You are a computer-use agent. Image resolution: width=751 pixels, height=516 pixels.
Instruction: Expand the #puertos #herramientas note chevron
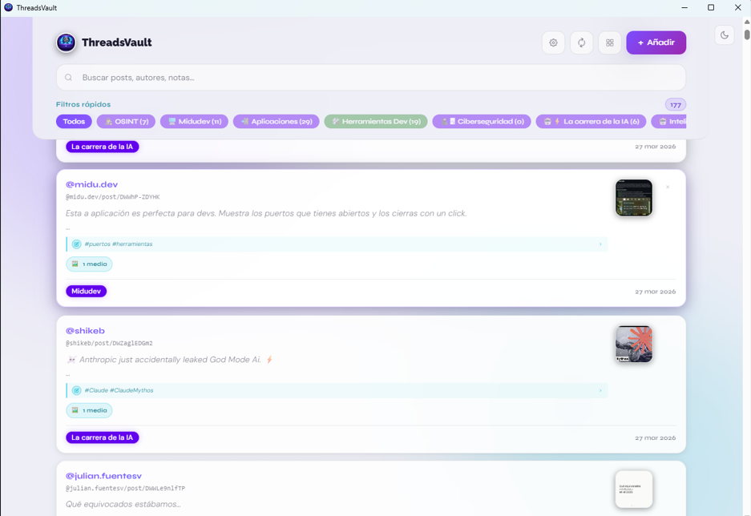click(600, 244)
